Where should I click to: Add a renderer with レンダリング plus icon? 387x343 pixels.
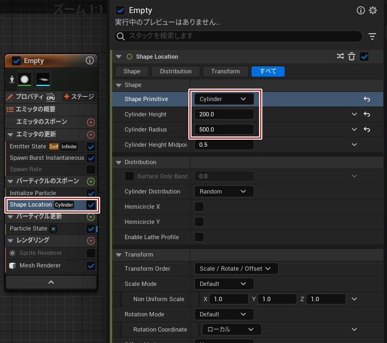pos(91,240)
